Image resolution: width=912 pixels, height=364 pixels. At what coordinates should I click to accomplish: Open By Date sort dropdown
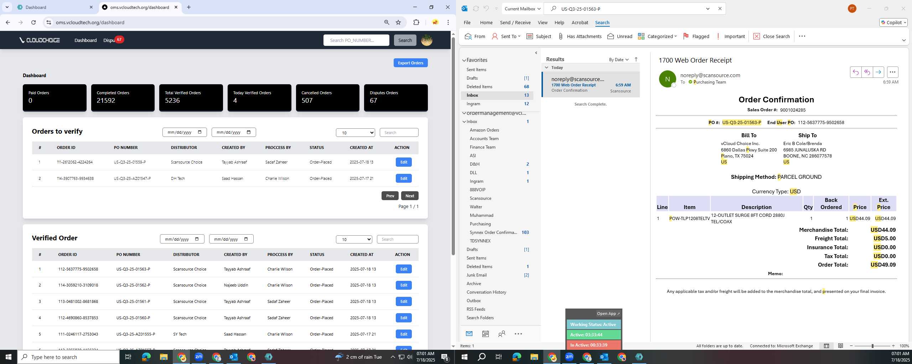point(619,59)
